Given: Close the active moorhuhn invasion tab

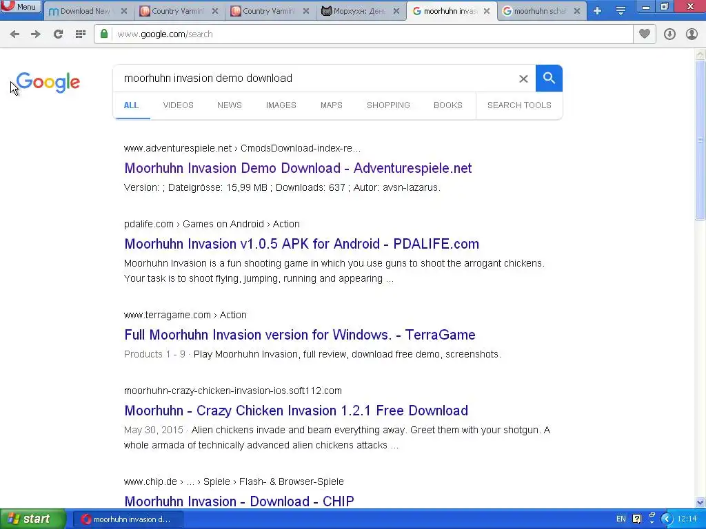Looking at the screenshot, I should pyautogui.click(x=487, y=11).
